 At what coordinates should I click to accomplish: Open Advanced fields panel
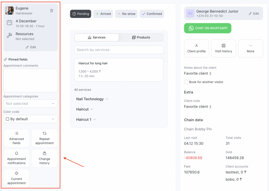pos(17,138)
